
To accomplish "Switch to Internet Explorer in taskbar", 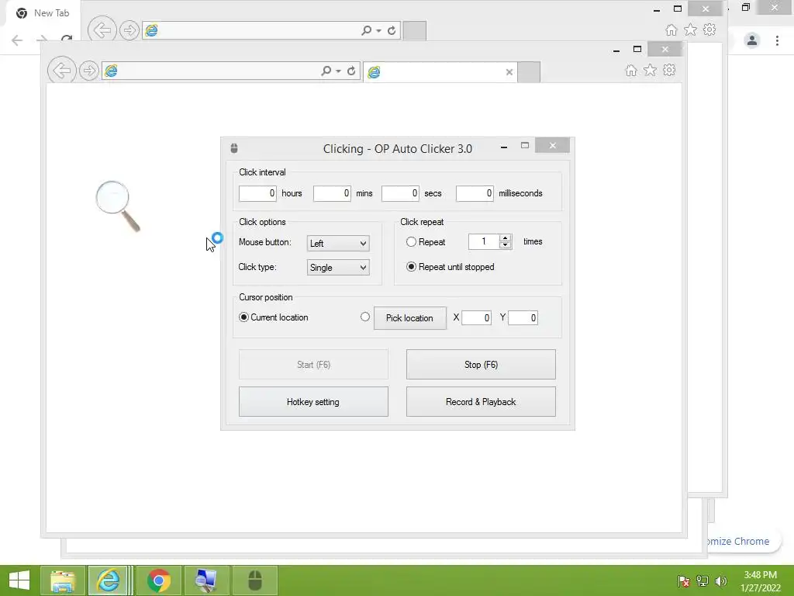I will [109, 580].
